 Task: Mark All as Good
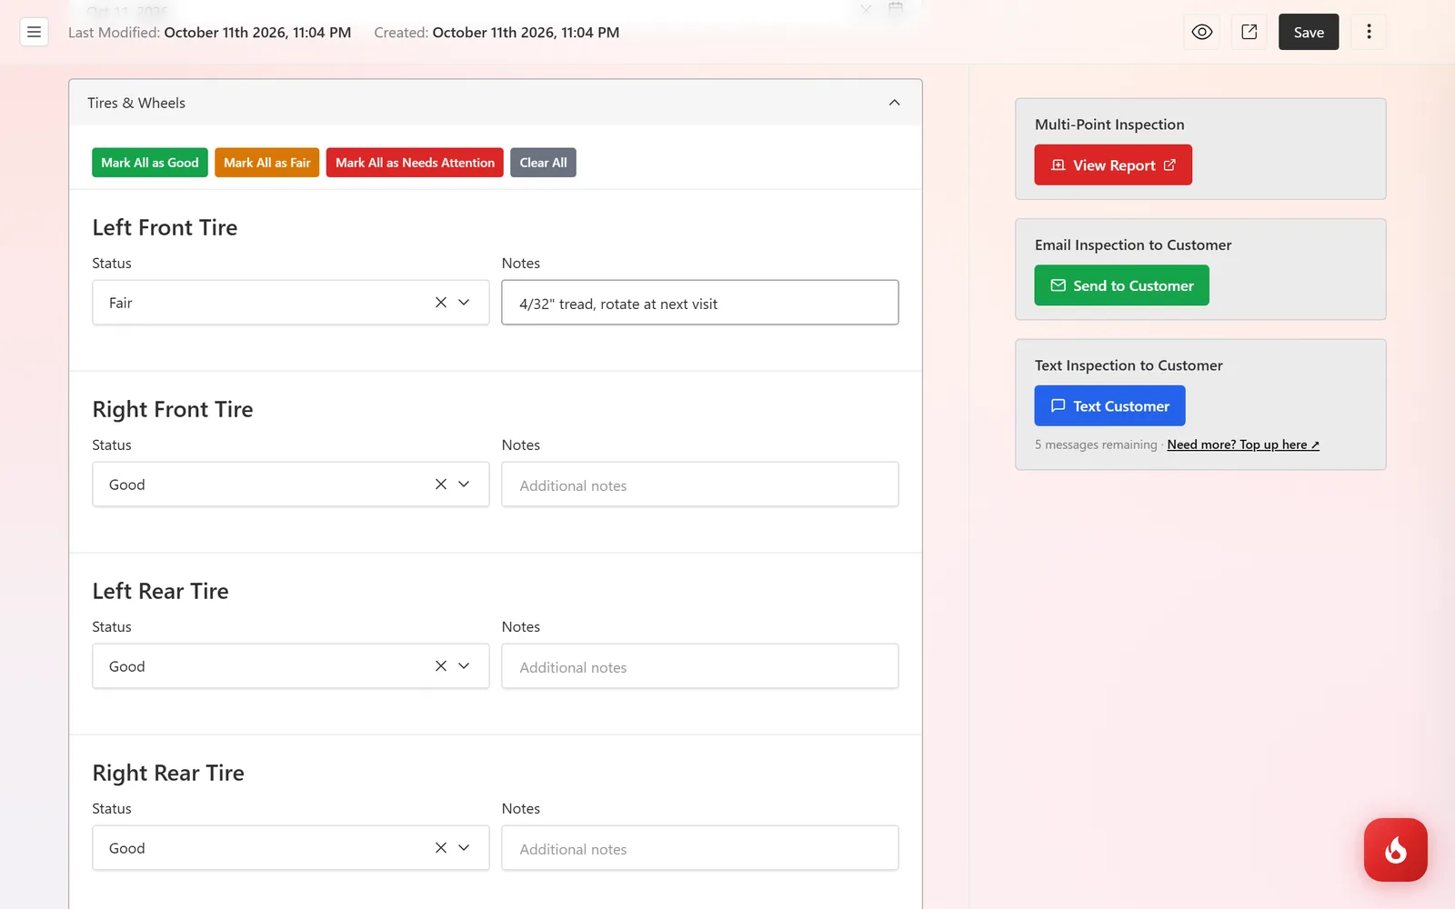pyautogui.click(x=150, y=163)
